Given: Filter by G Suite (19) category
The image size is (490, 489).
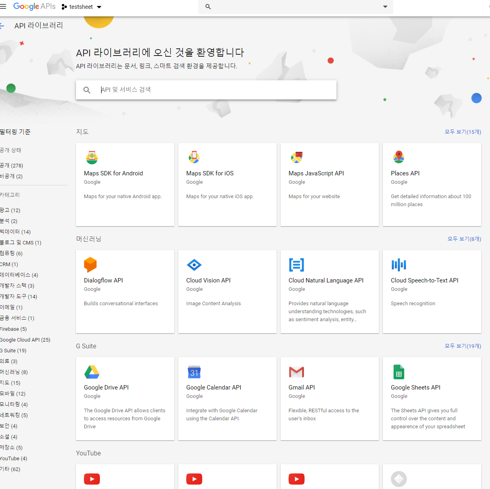Looking at the screenshot, I should pyautogui.click(x=13, y=350).
